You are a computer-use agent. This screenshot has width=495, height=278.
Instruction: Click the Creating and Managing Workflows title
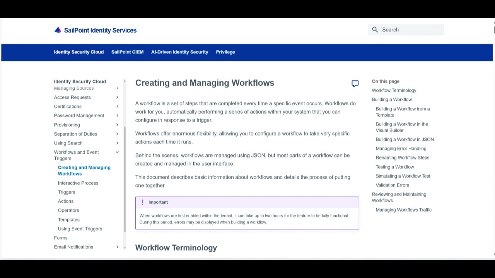(x=205, y=83)
